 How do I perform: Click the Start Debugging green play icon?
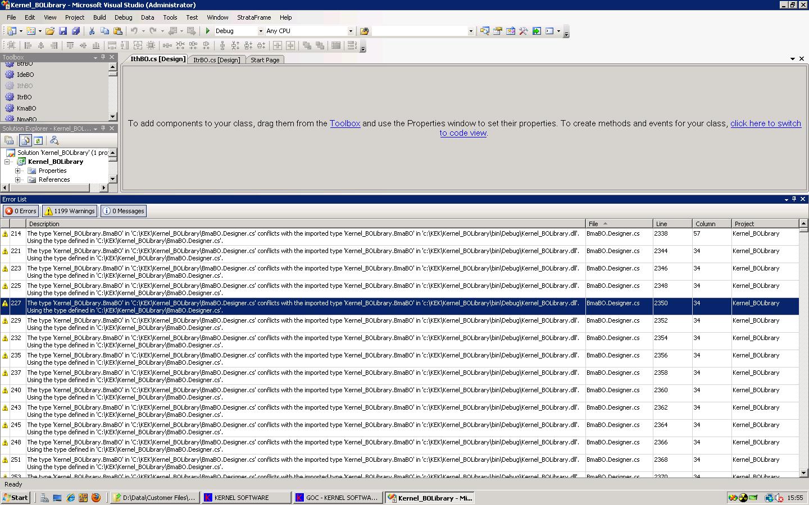[x=208, y=31]
